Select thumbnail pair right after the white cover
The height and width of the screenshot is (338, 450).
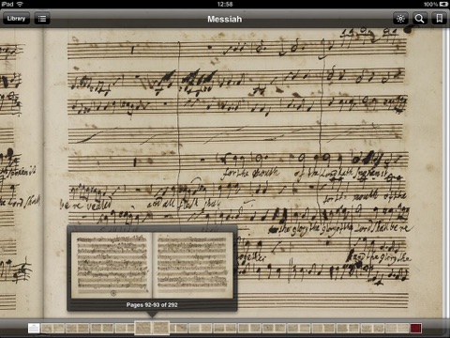tap(52, 329)
